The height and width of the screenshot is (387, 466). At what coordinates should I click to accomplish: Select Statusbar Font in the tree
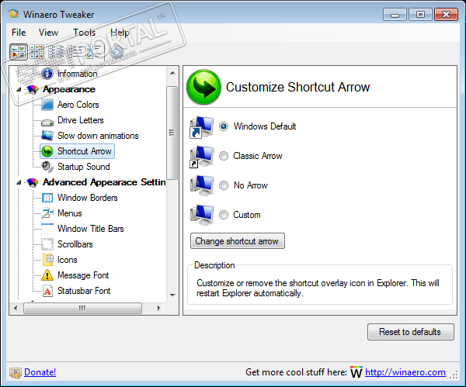pos(84,291)
